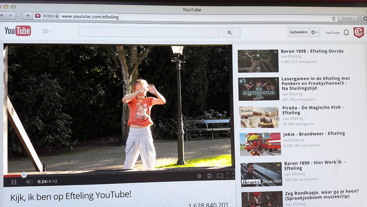The height and width of the screenshot is (207, 367).
Task: Open the Zeg Roodkapje thumbnail
Action: point(262,199)
